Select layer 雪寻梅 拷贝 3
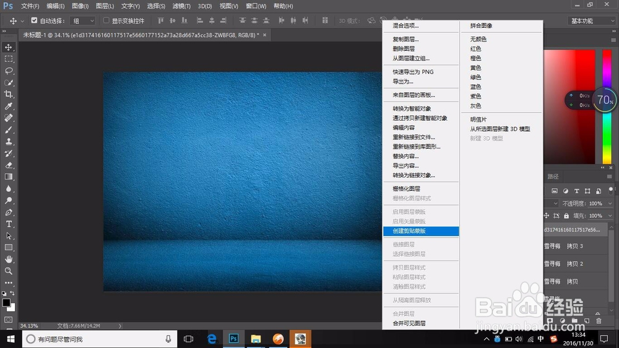The height and width of the screenshot is (348, 619). 576,246
